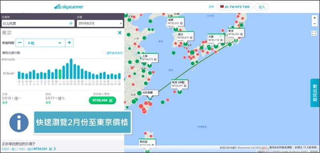
Task: Open the 2018年2月 month dropdown
Action: tap(100, 24)
